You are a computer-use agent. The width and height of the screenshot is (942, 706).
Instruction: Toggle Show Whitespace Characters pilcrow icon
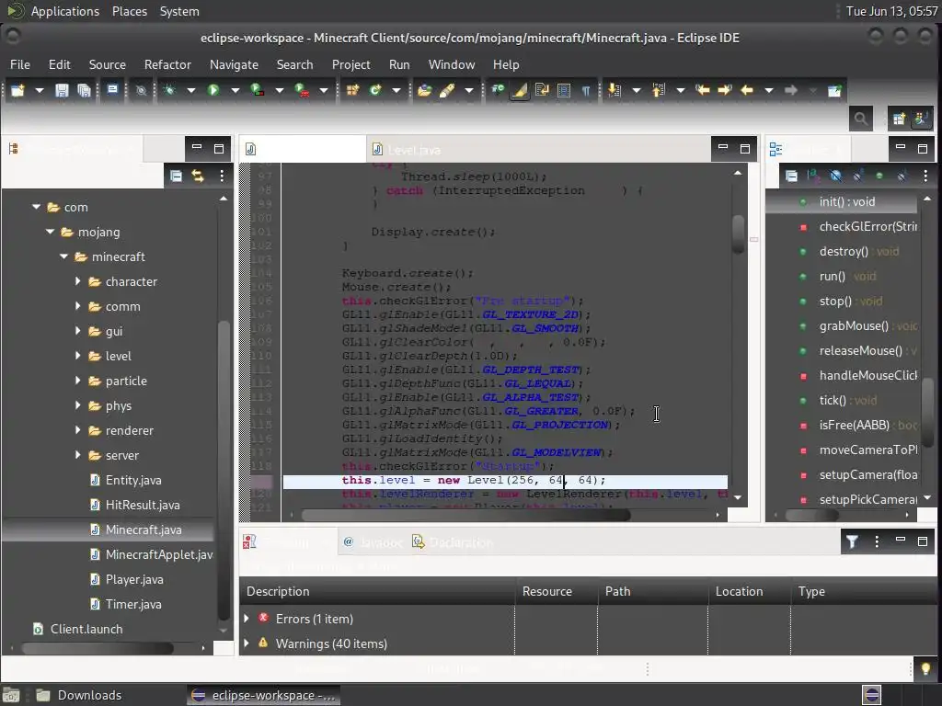click(x=586, y=90)
